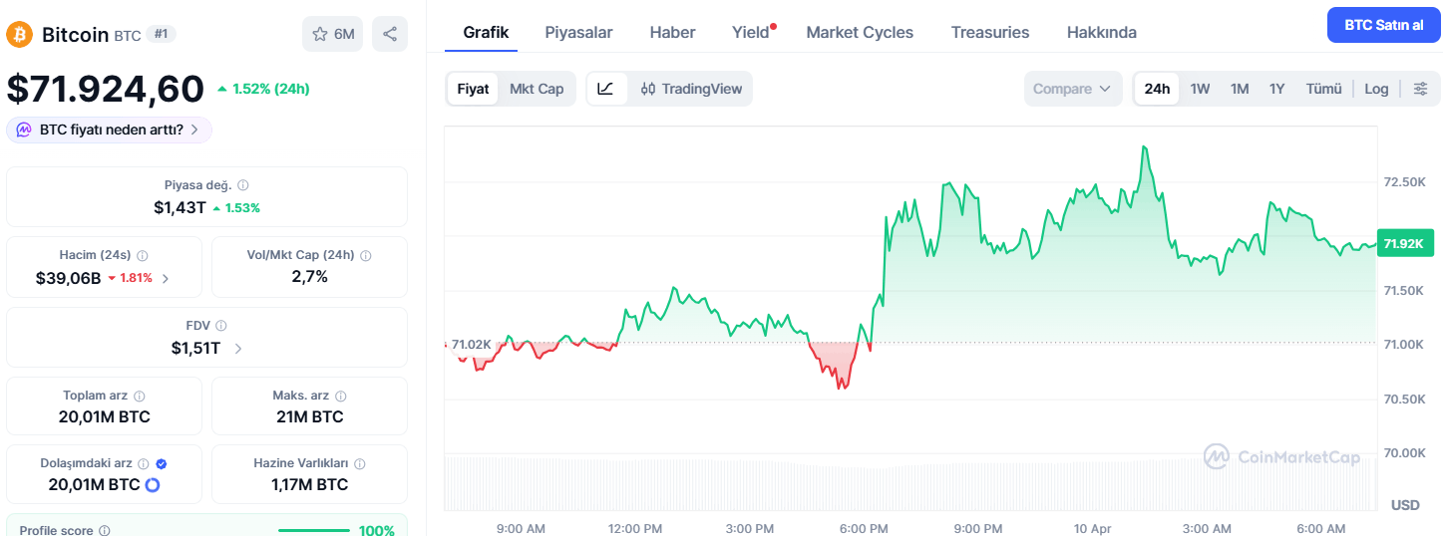1443x536 pixels.
Task: Click the 71.92K current price tag
Action: 1405,244
